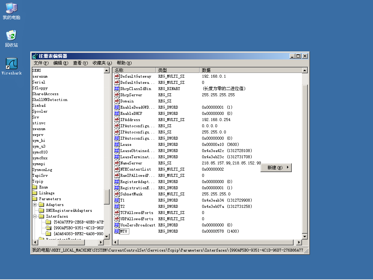Select the SubnetMask value icon

[x=117, y=194]
